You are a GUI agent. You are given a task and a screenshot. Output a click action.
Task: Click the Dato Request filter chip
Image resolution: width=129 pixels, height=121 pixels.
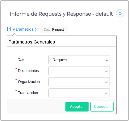point(54,29)
